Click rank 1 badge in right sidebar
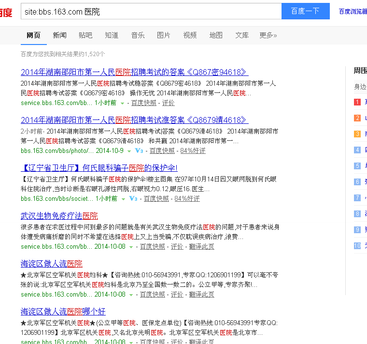The image size is (367, 344). click(x=357, y=102)
